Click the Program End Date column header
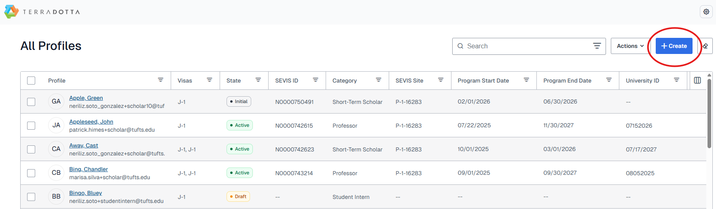 (x=567, y=81)
